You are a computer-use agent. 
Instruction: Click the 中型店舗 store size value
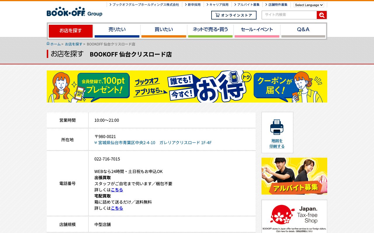103,225
